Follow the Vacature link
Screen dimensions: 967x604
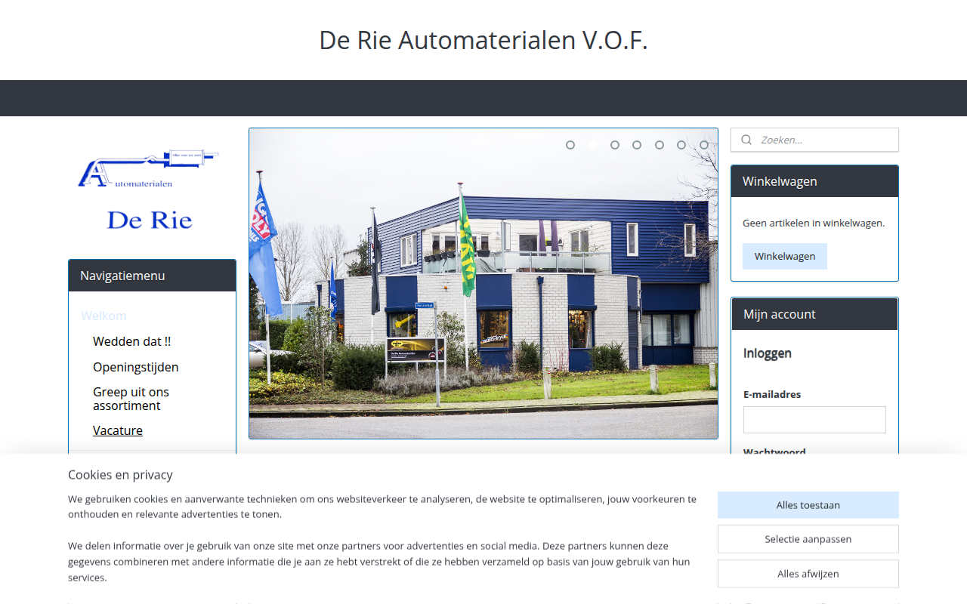[x=118, y=430]
